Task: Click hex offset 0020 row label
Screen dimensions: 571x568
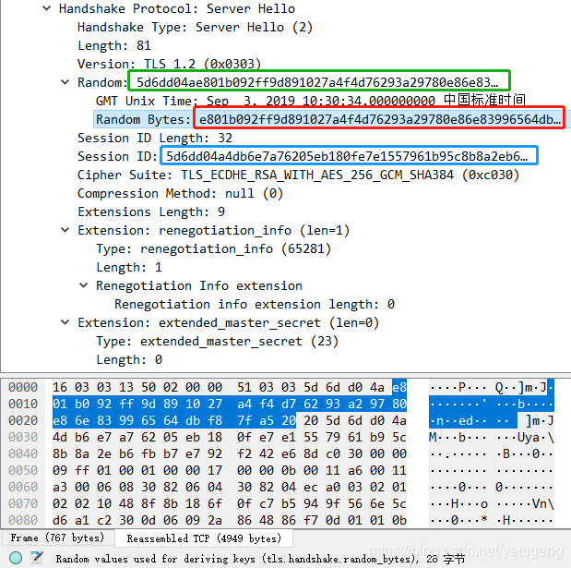Action: [x=23, y=421]
